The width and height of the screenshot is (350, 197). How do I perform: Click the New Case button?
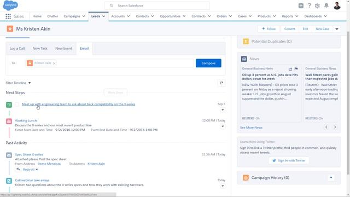pyautogui.click(x=322, y=29)
